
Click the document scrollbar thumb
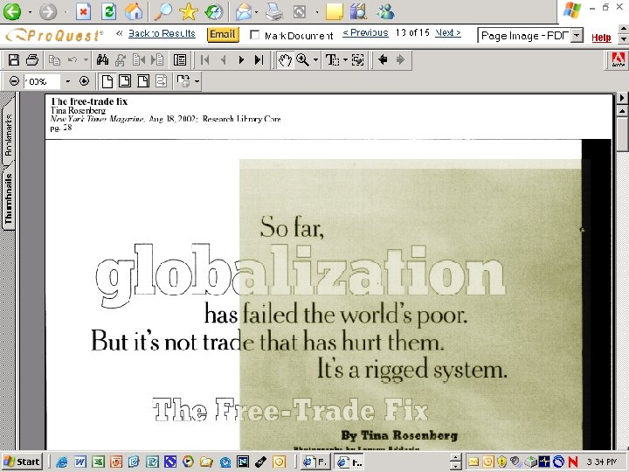coord(622,134)
